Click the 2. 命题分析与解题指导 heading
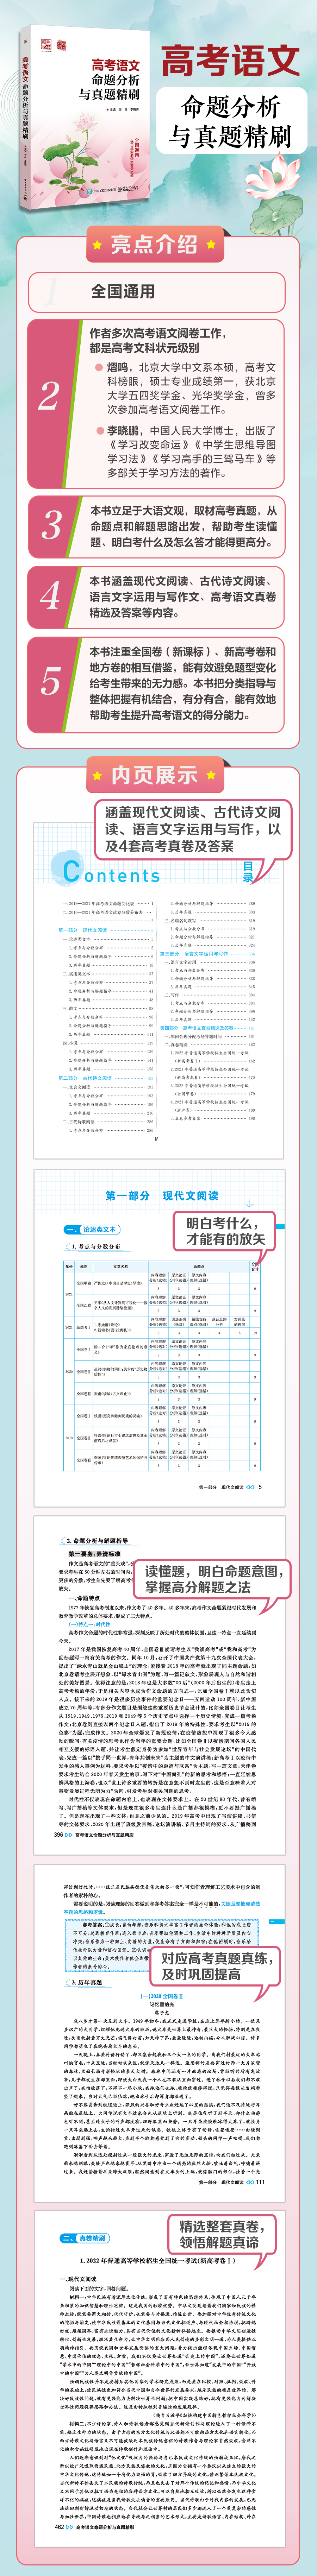The width and height of the screenshot is (317, 2576). [x=97, y=1541]
